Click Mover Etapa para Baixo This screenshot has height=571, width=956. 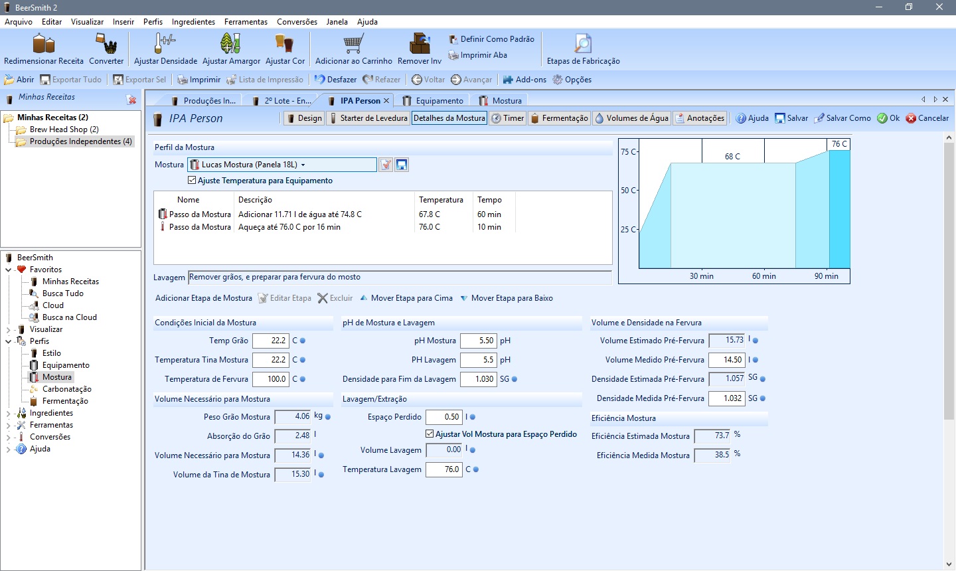pyautogui.click(x=507, y=298)
